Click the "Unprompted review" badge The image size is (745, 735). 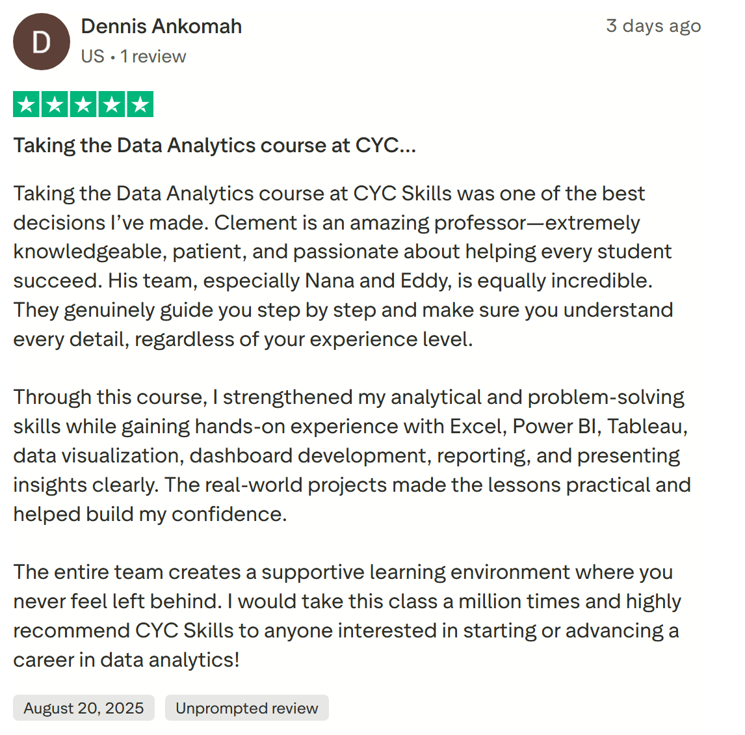(246, 708)
